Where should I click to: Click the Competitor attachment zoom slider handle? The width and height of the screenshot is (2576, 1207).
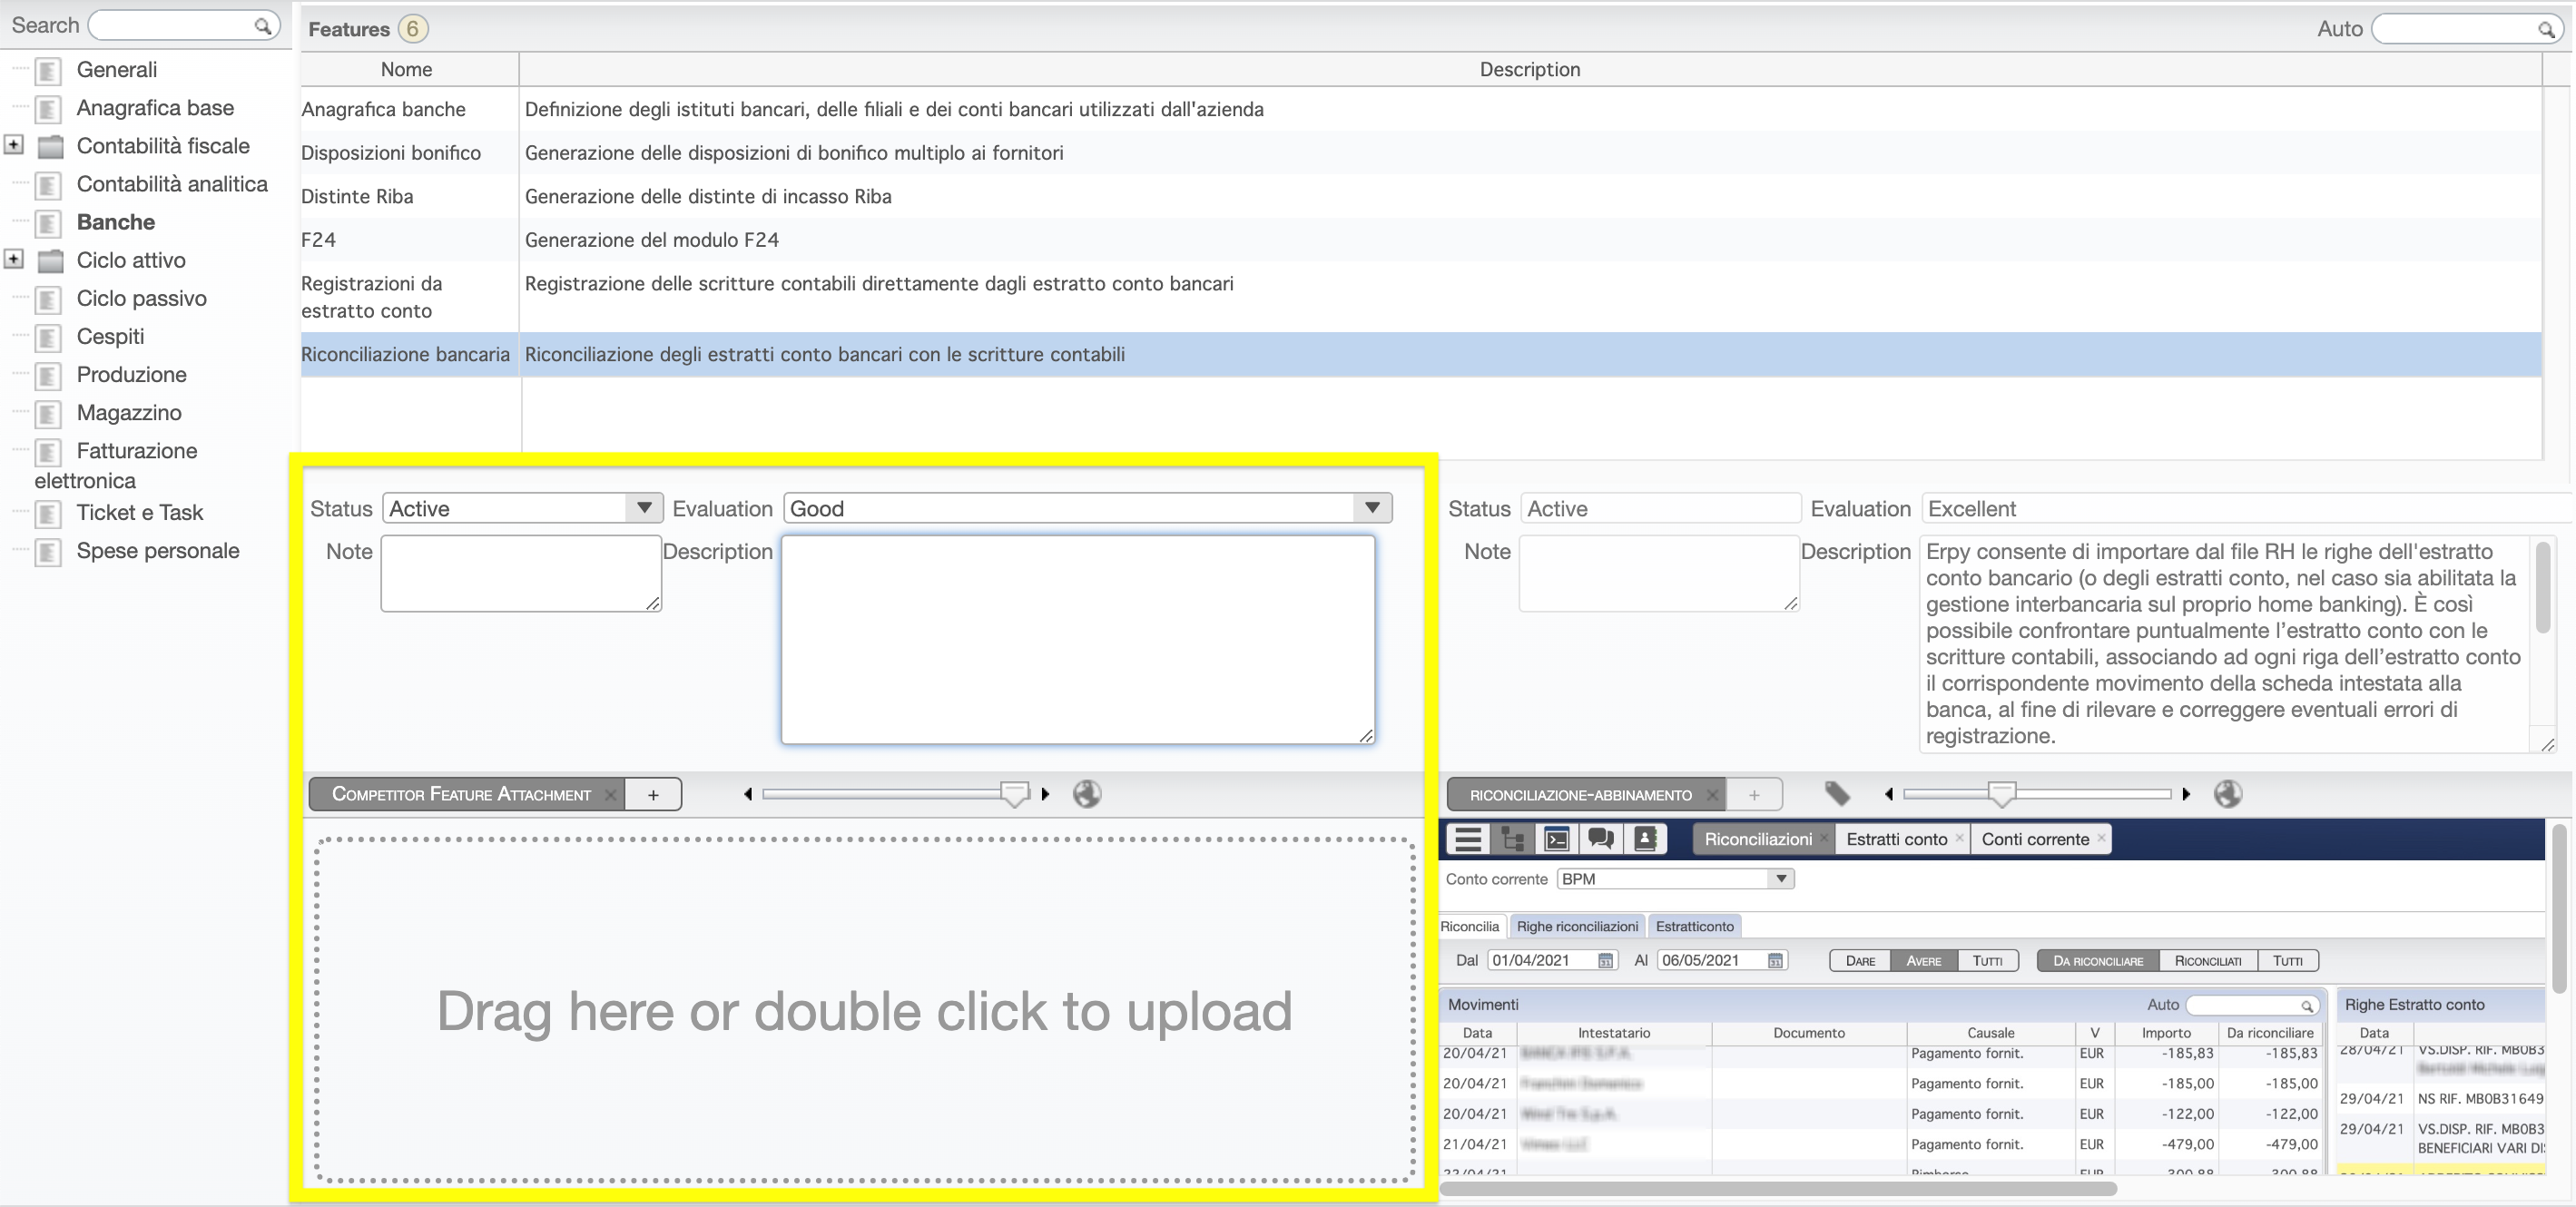coord(1014,794)
